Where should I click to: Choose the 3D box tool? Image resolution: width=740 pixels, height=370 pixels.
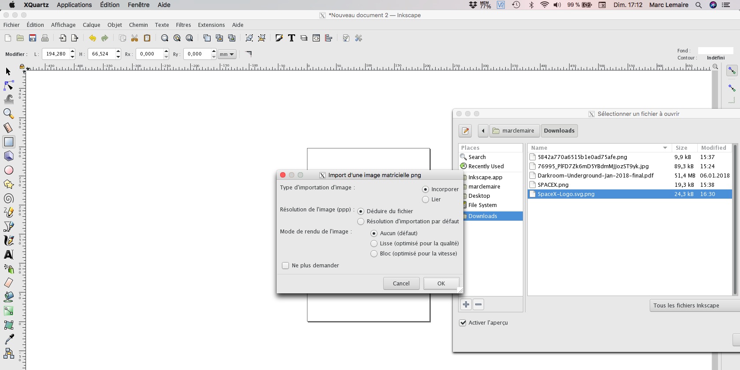8,156
